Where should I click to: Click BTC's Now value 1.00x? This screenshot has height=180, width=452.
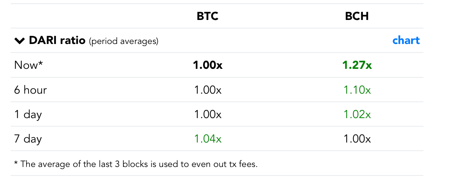pyautogui.click(x=208, y=65)
